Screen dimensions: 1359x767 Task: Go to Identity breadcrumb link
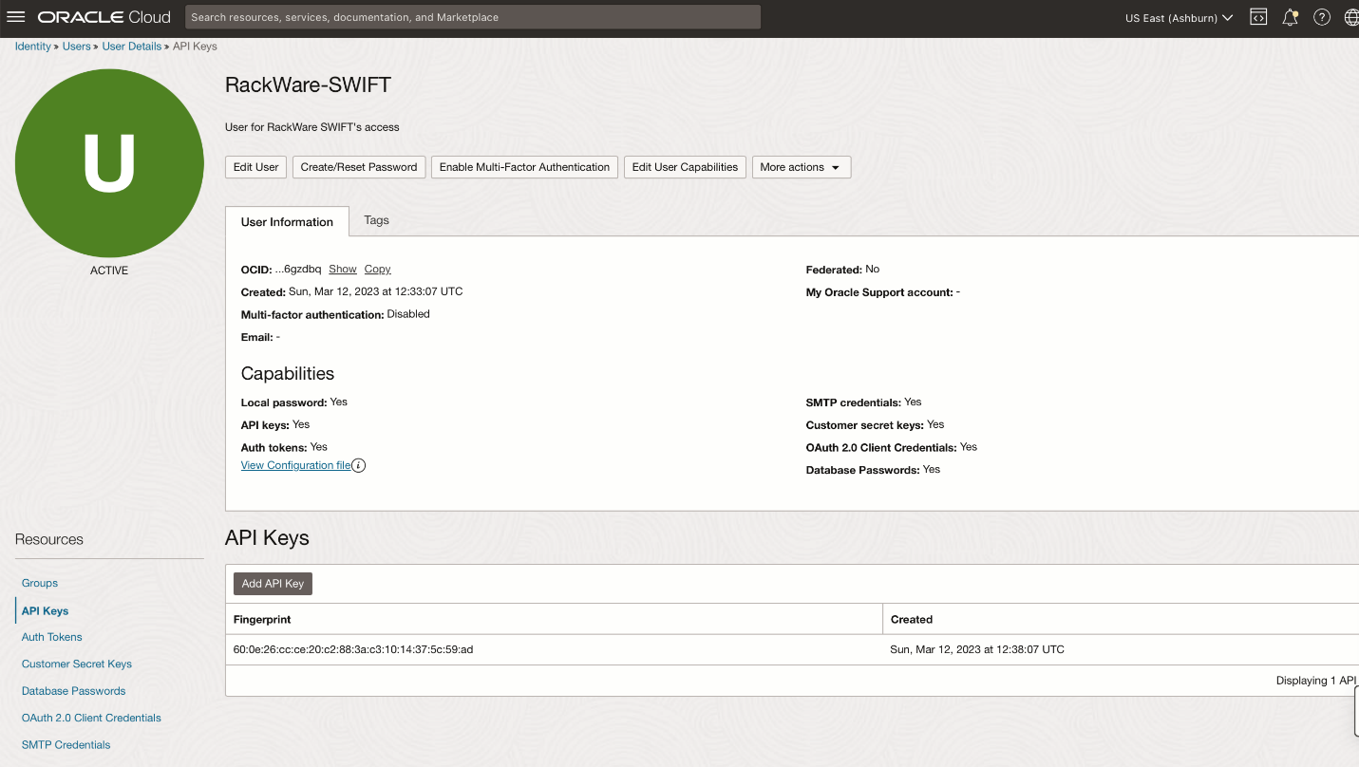[32, 47]
